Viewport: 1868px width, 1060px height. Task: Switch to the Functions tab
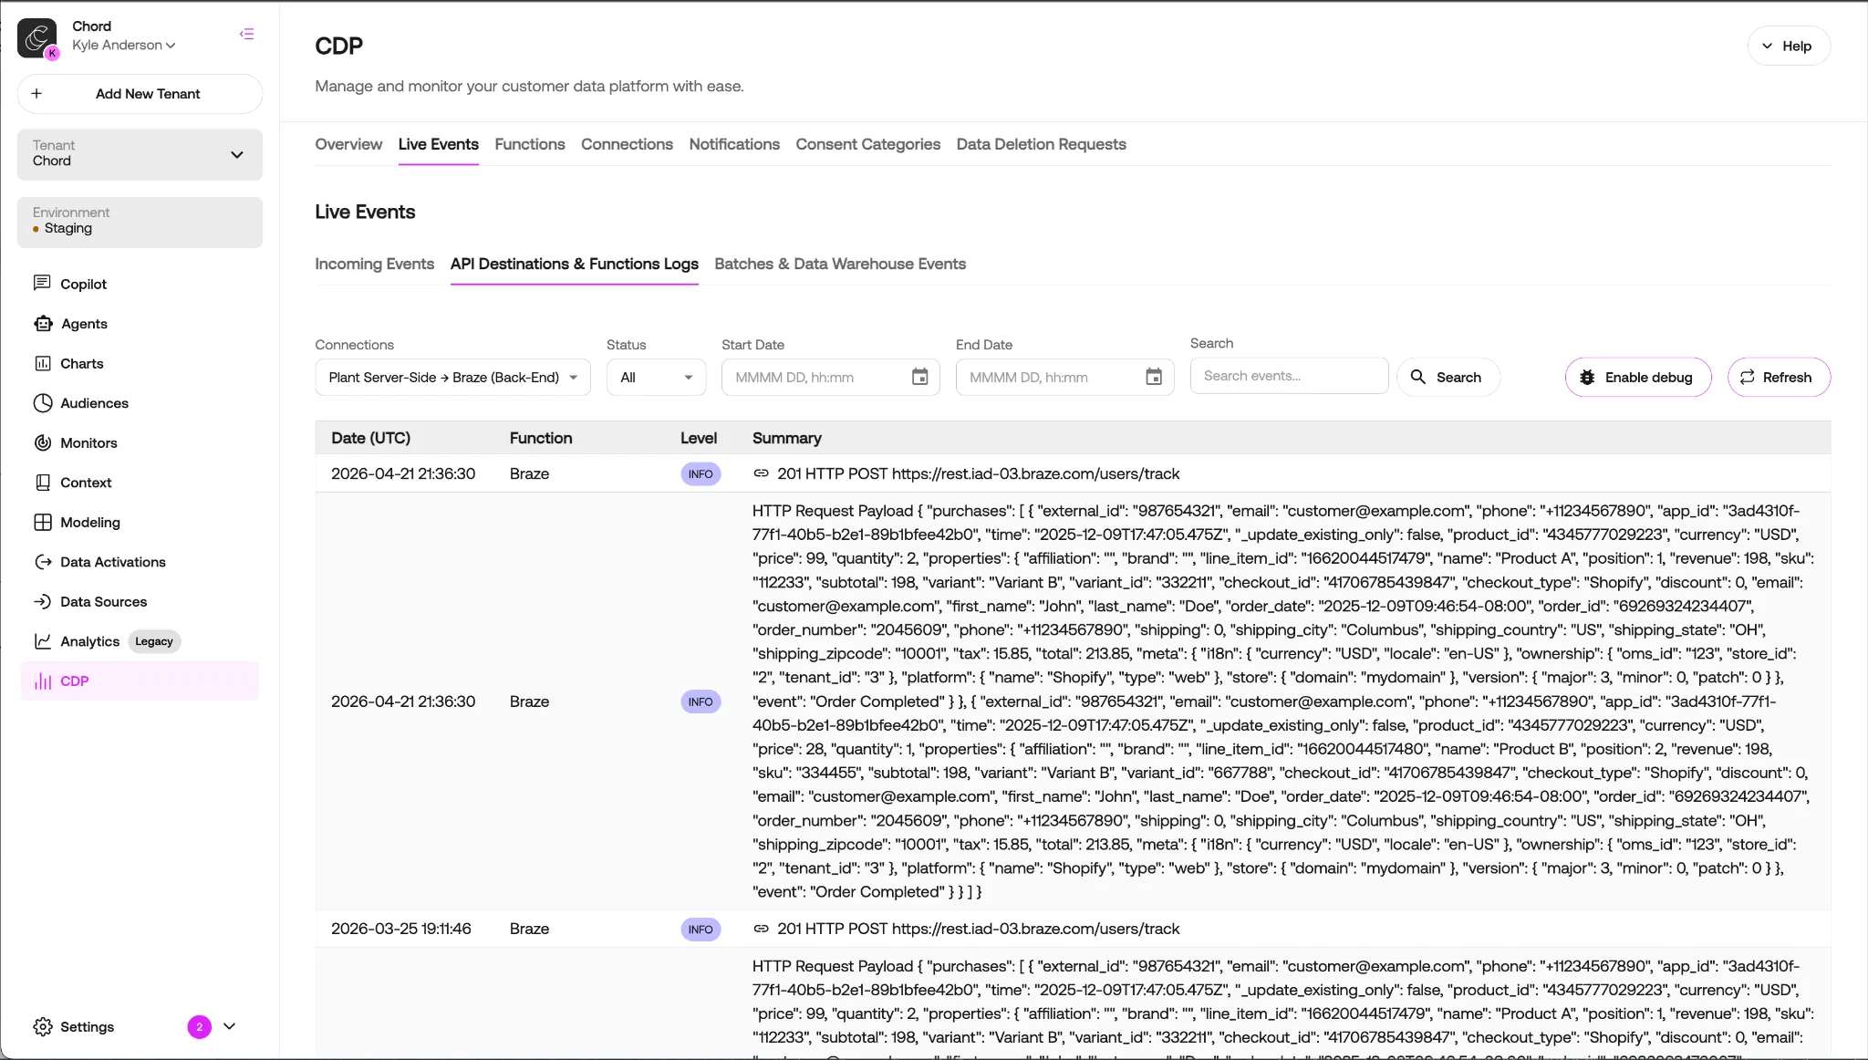(x=530, y=144)
